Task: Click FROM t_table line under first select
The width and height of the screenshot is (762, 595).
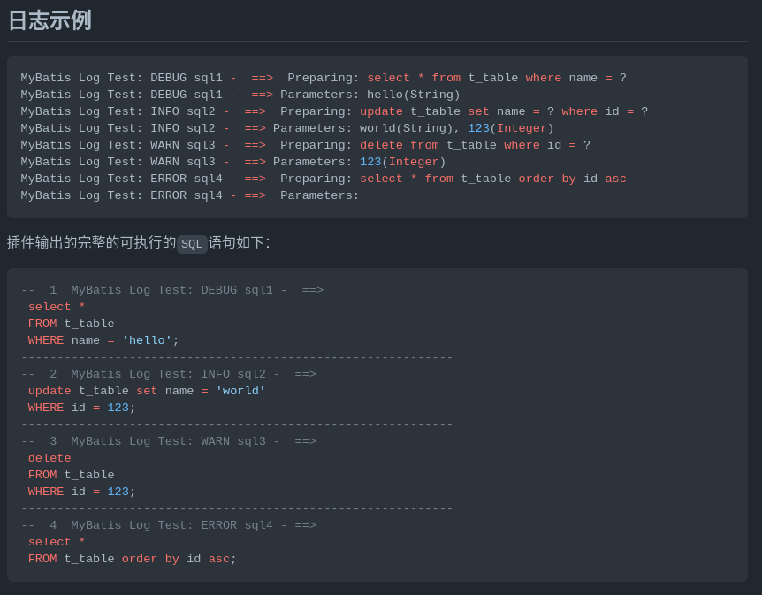Action: click(x=71, y=324)
